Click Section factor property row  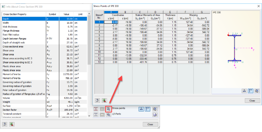[44, 110]
